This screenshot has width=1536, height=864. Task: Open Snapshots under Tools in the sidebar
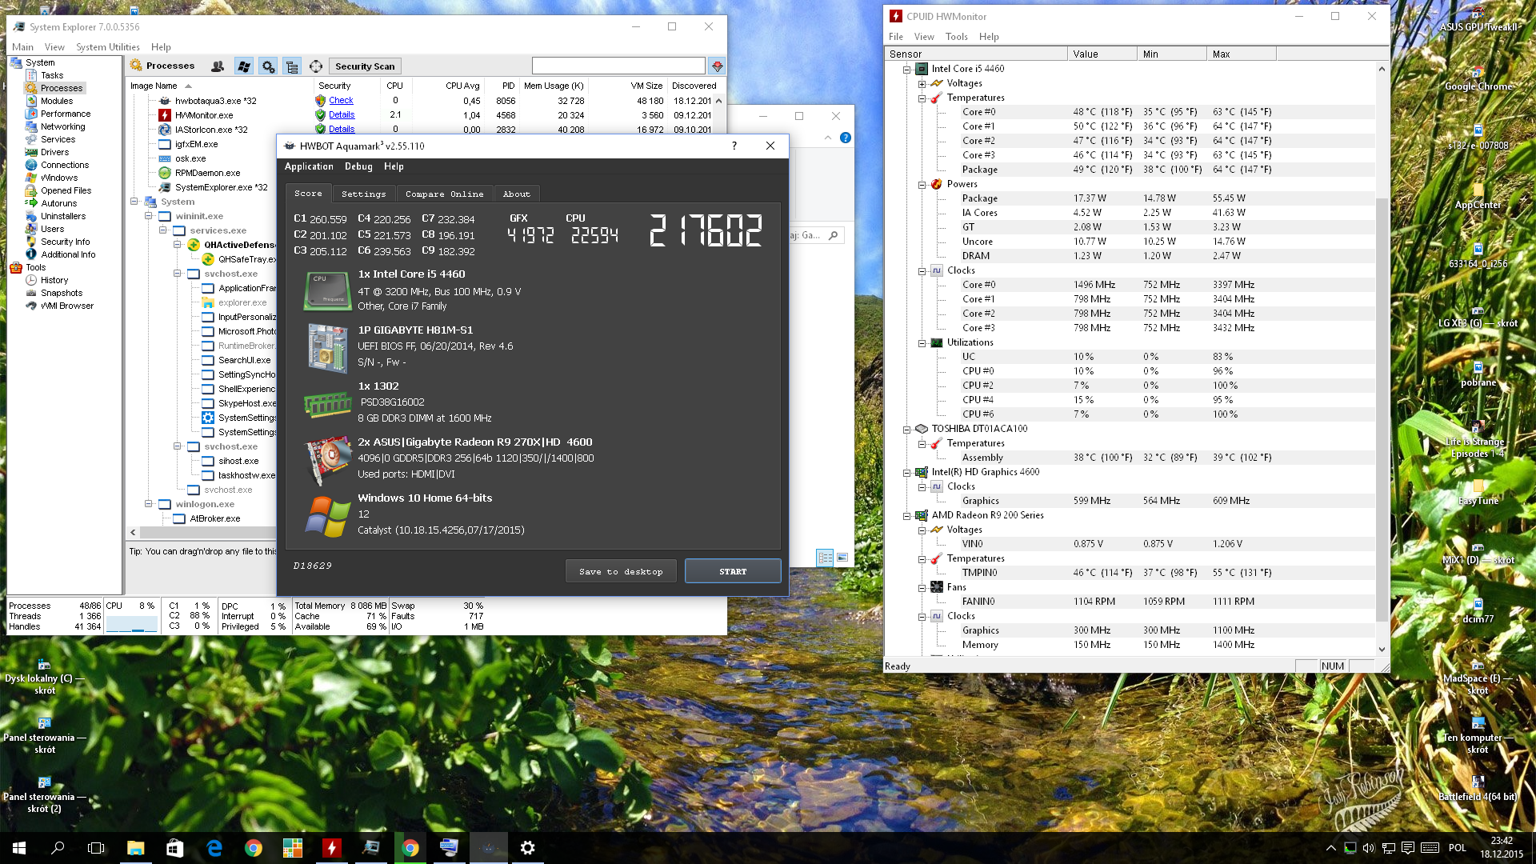(x=62, y=293)
